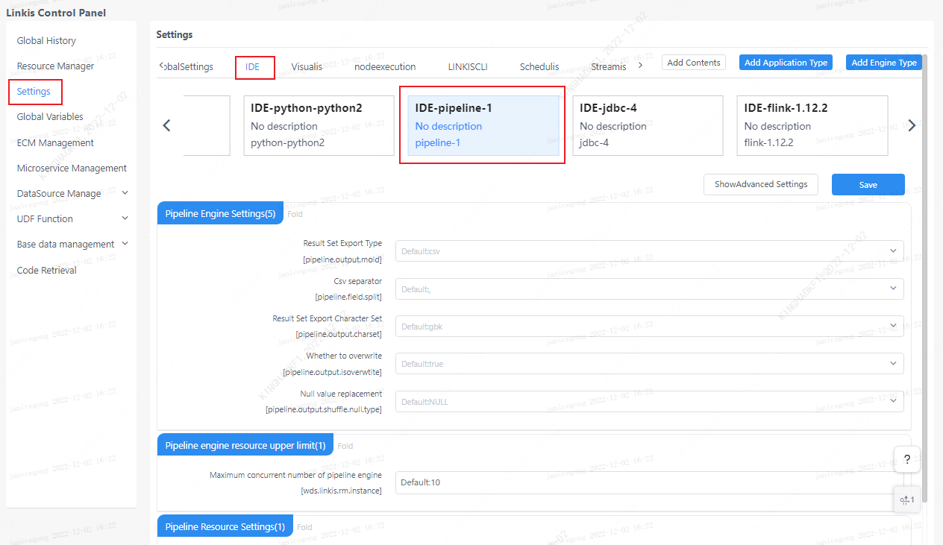Open Result Set Export Character Set dropdown
This screenshot has width=943, height=545.
(648, 327)
